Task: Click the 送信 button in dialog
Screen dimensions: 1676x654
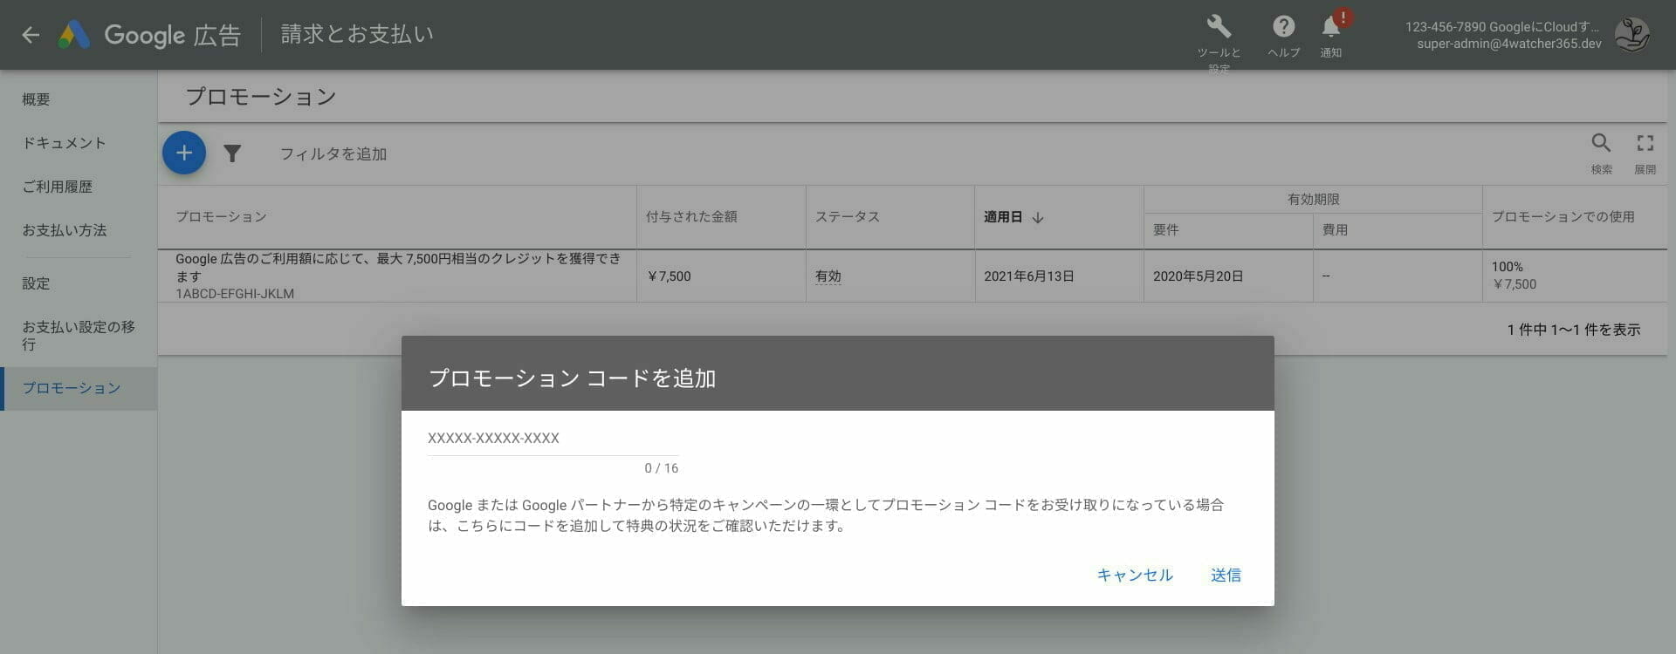Action: tap(1226, 575)
